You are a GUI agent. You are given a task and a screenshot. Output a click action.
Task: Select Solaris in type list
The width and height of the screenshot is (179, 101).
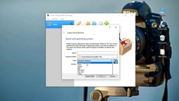(95, 66)
